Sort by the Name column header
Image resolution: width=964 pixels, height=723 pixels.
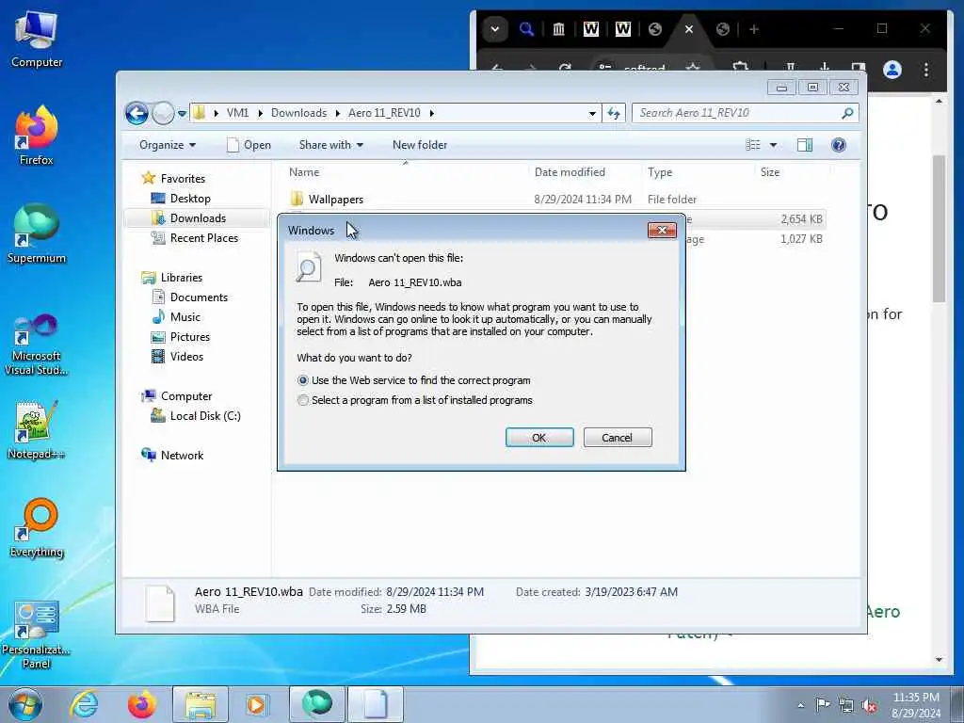[x=406, y=172]
